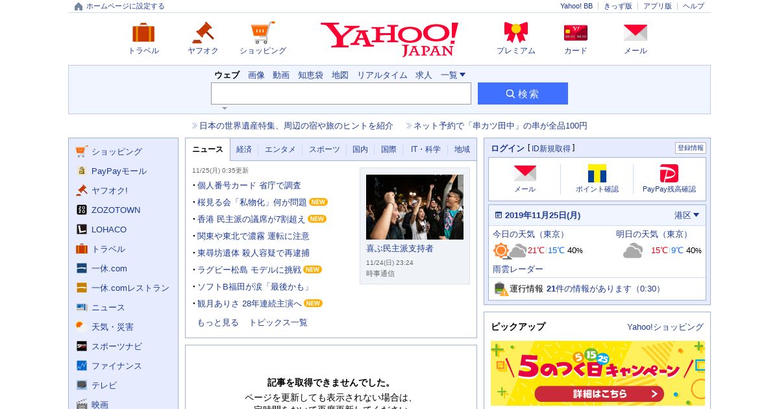Click the 2019年11月25日(月) calendar date
This screenshot has width=779, height=409.
[543, 215]
